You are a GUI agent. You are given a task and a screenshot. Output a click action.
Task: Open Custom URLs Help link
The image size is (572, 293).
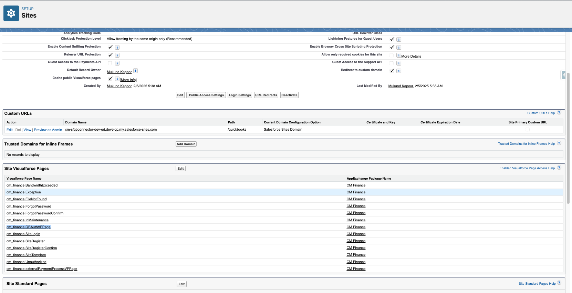[541, 113]
